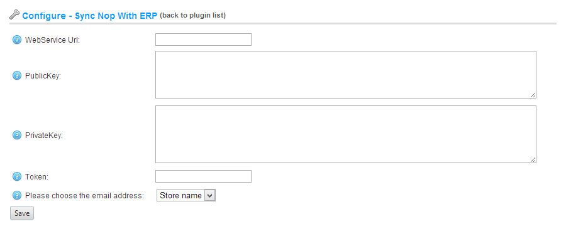The height and width of the screenshot is (251, 566).
Task: Click help icon beside PrivateKey
Action: coord(17,135)
